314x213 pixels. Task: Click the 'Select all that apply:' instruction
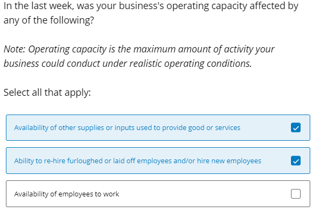[x=47, y=93]
